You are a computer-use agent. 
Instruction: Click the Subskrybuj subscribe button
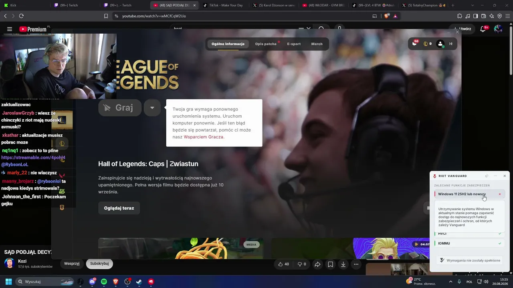tap(99, 264)
